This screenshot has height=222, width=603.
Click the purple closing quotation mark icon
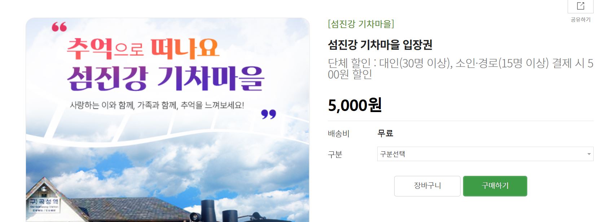pyautogui.click(x=269, y=114)
